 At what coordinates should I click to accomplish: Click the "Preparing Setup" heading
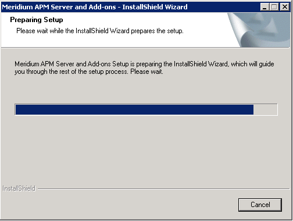(x=37, y=20)
